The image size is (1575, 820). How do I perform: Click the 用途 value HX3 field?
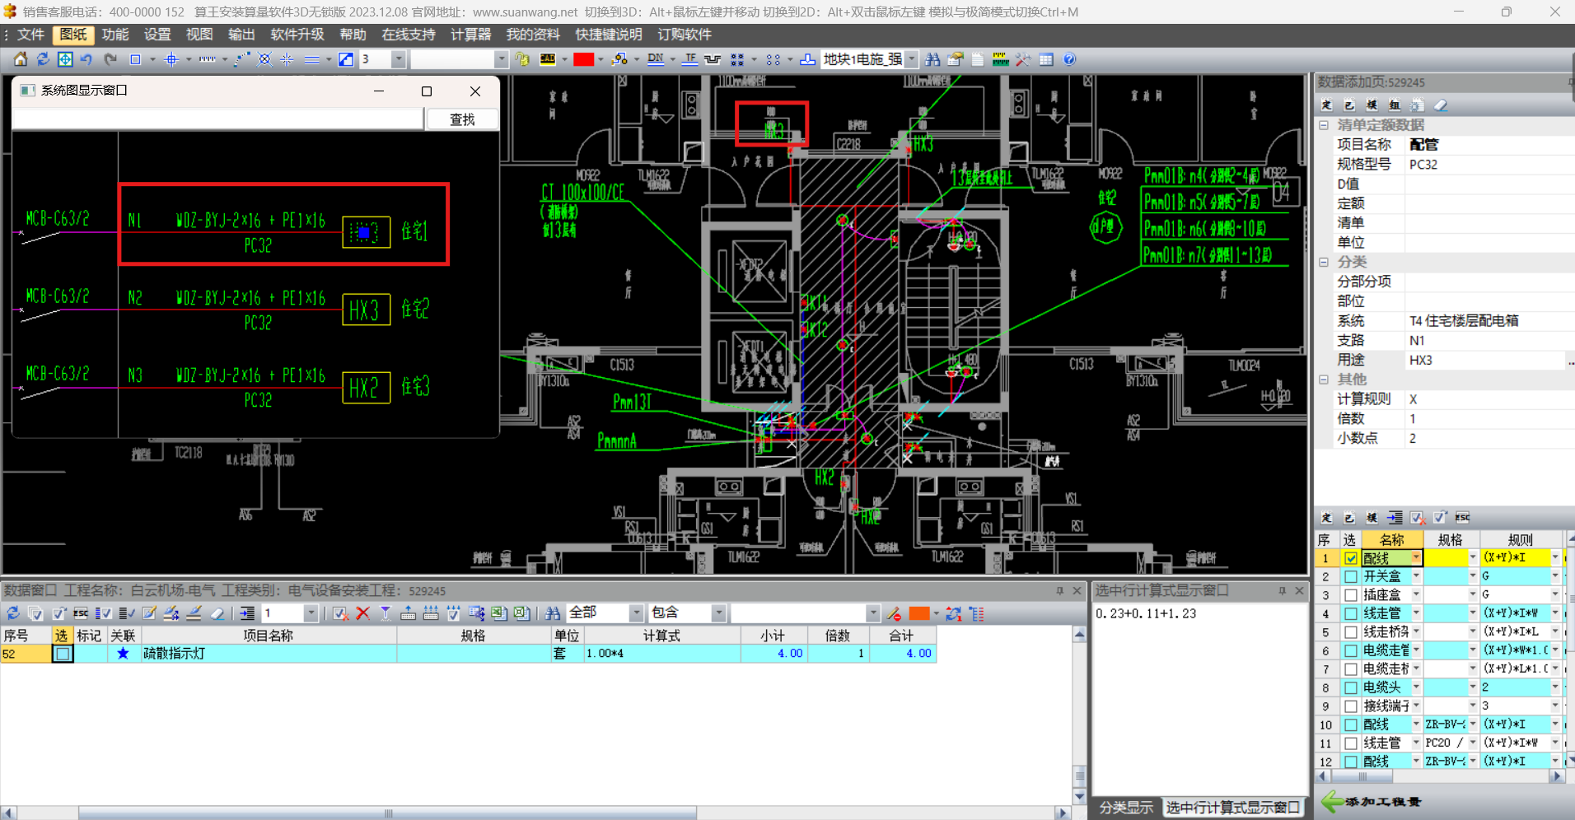[1485, 360]
